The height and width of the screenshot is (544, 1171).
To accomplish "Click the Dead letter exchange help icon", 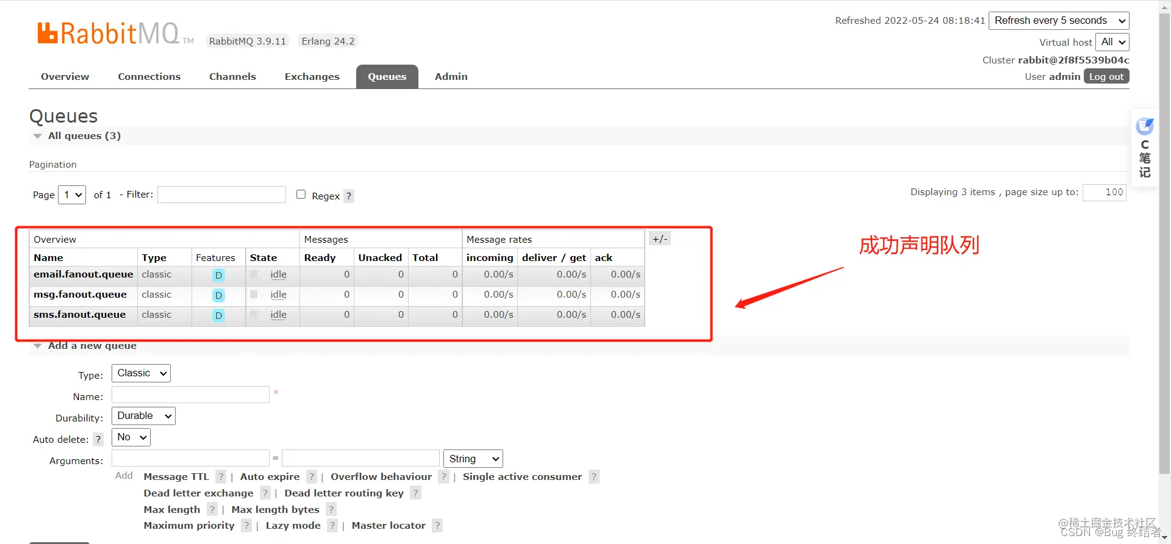I will (x=265, y=493).
